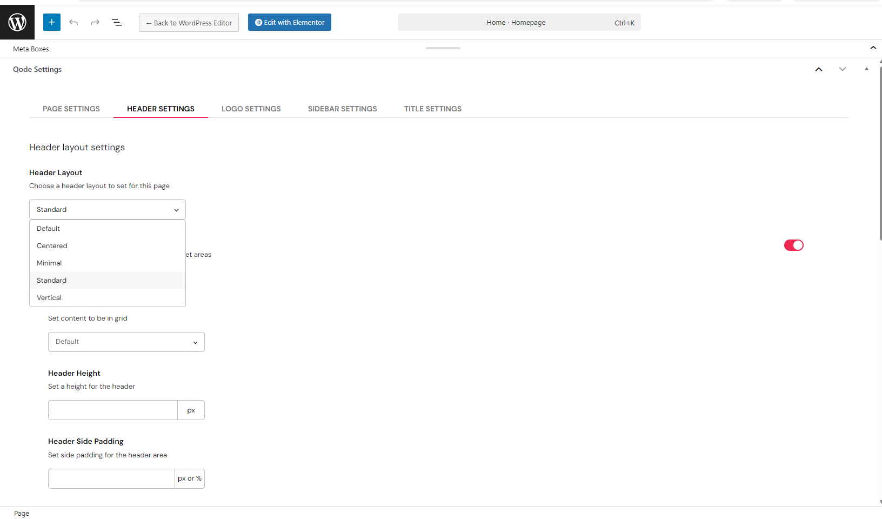The width and height of the screenshot is (882, 519).
Task: Click the Page breadcrumb in the footer
Action: pyautogui.click(x=22, y=514)
